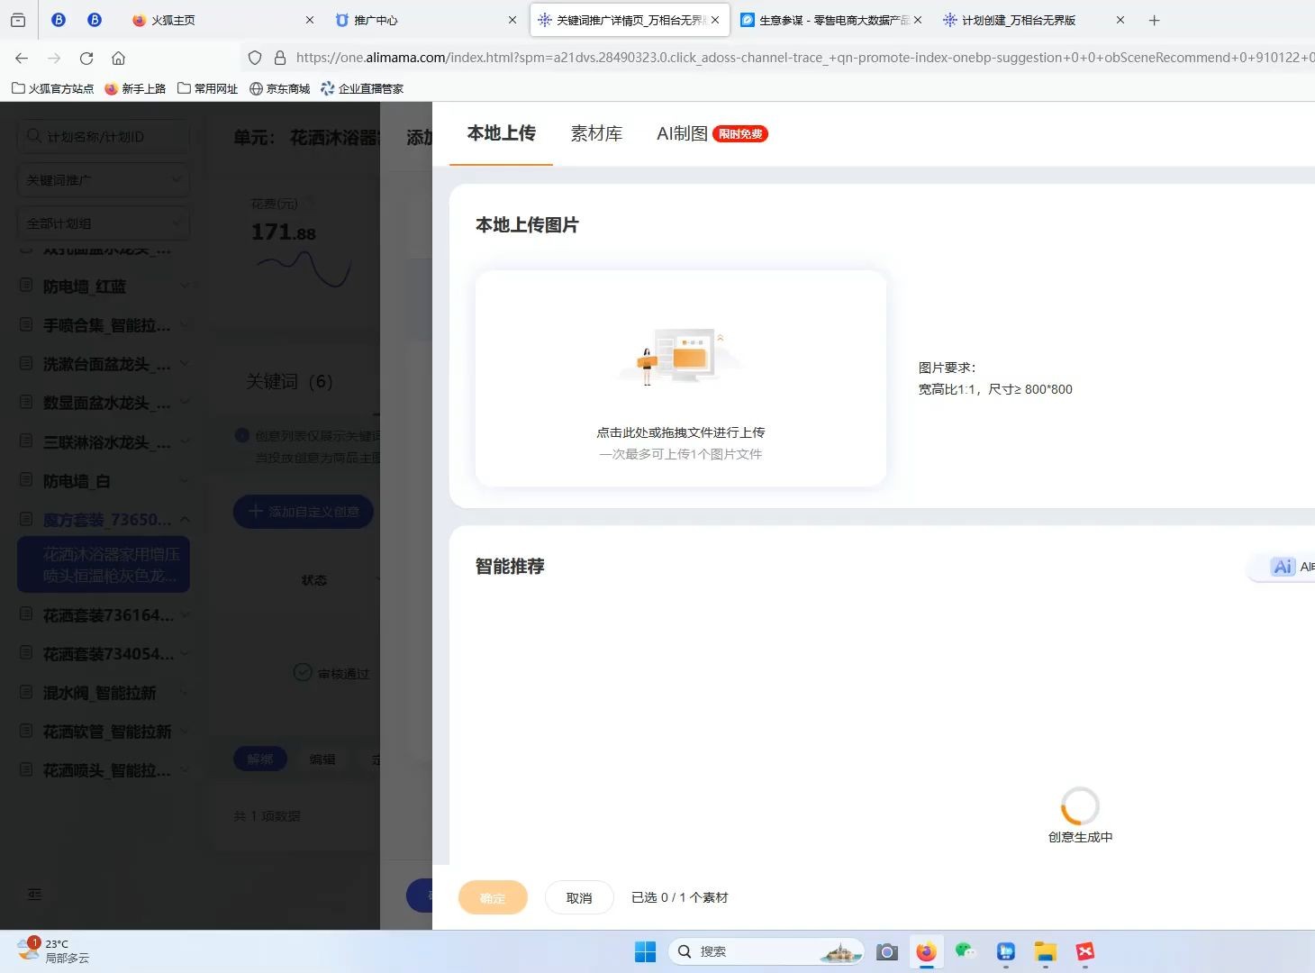Open the second pinned browser tab
Image resolution: width=1315 pixels, height=973 pixels.
95,20
